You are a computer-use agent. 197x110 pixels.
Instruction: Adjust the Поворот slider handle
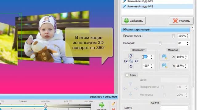click(x=160, y=43)
